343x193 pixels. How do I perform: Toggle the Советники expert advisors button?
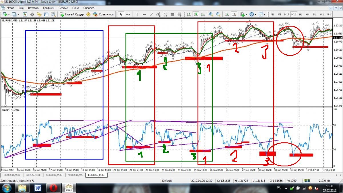coord(103,14)
